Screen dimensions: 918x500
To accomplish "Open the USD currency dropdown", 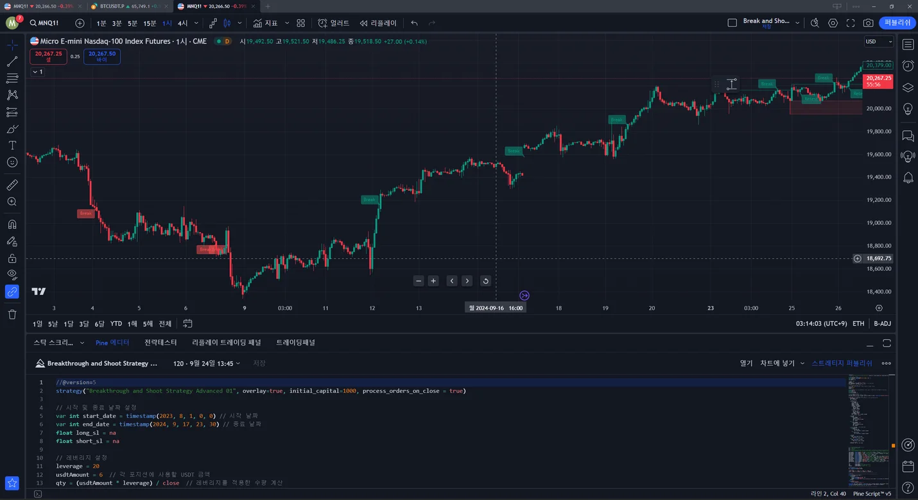I will point(879,42).
